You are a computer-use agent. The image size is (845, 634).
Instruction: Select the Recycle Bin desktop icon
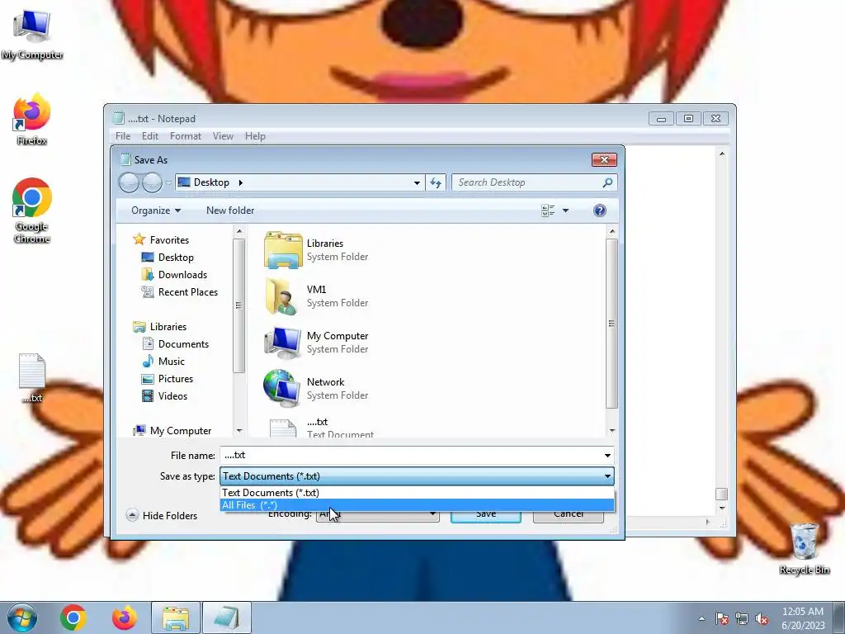[x=804, y=549]
